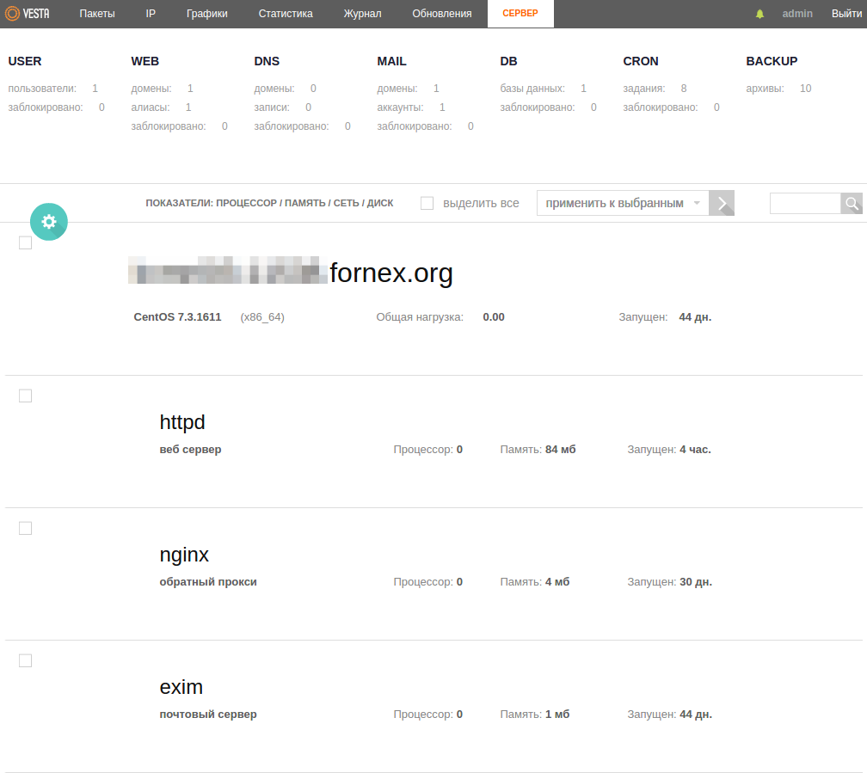This screenshot has width=867, height=773.
Task: Open the BACKUP section
Action: coord(772,61)
